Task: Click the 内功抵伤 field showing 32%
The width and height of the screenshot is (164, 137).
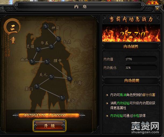Action: pyautogui.click(x=141, y=68)
